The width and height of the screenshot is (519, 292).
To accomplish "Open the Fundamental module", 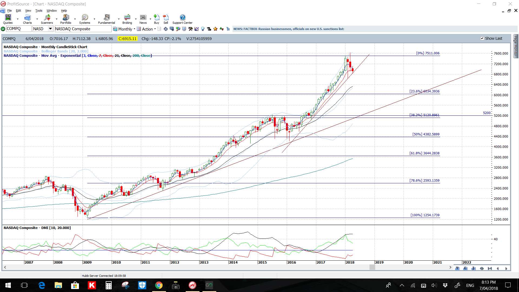I will pyautogui.click(x=107, y=19).
